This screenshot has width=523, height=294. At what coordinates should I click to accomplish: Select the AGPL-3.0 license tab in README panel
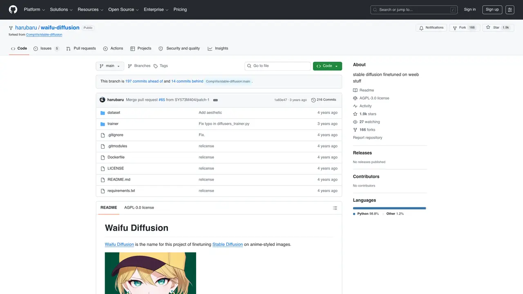click(x=139, y=208)
